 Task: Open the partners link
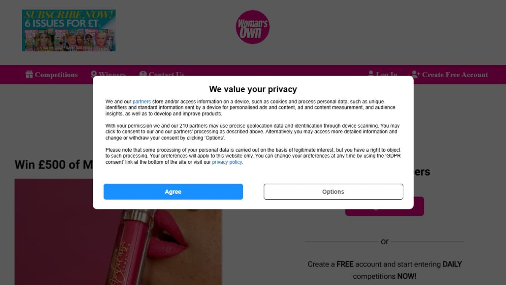click(142, 102)
